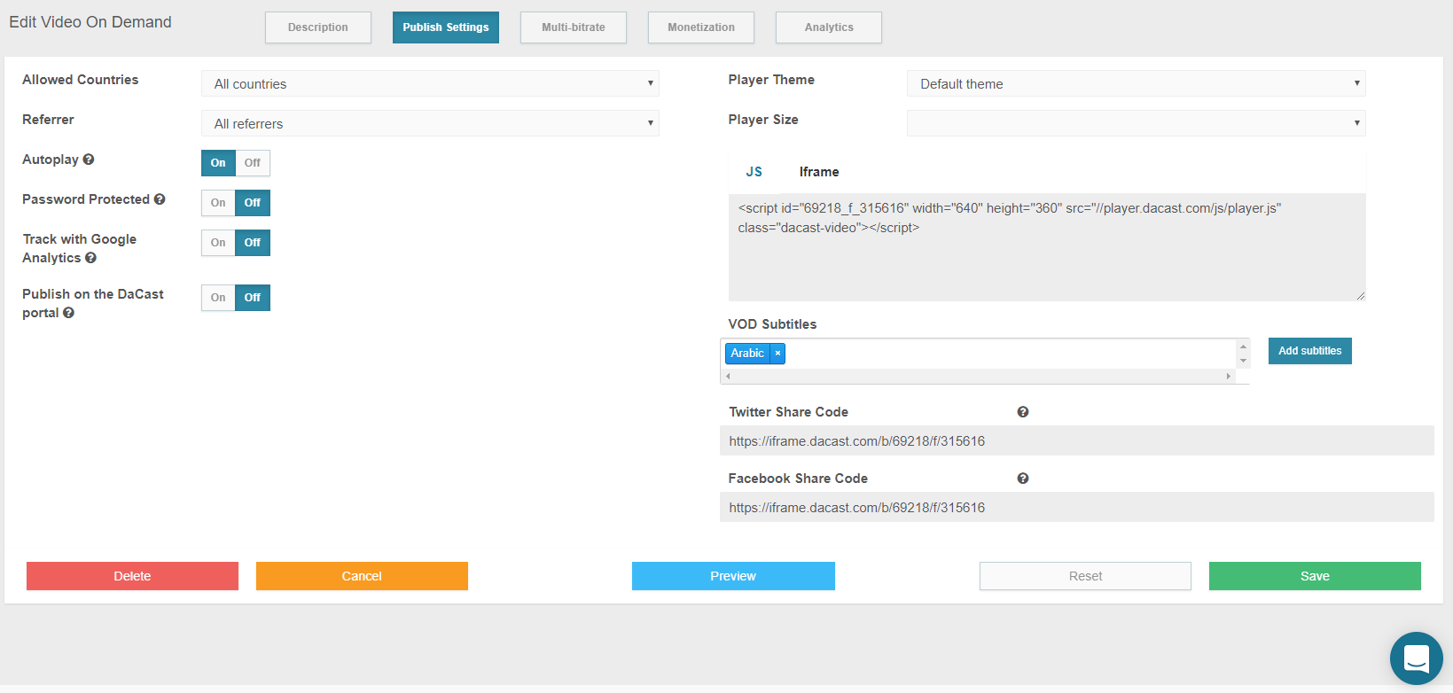Turn Password Protected on

218,203
